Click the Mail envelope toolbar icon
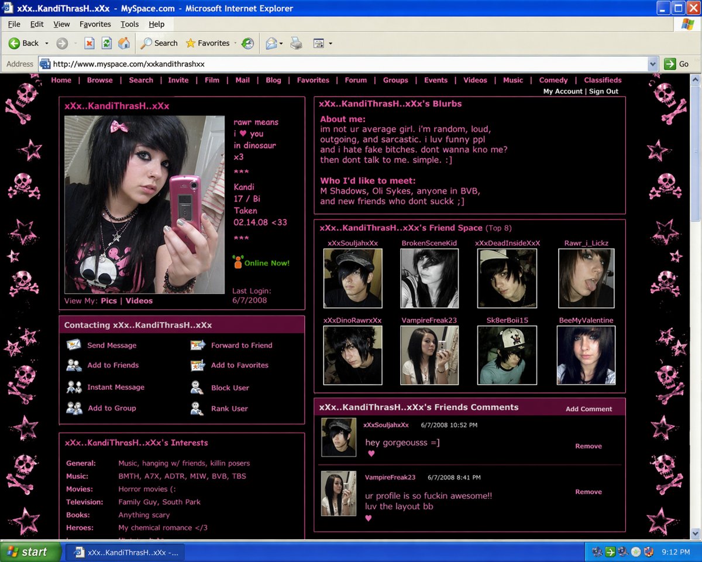 pyautogui.click(x=271, y=43)
